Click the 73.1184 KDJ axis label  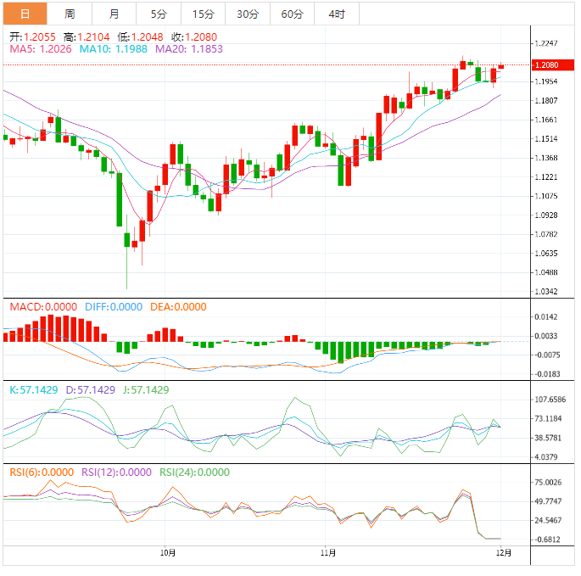pos(548,418)
